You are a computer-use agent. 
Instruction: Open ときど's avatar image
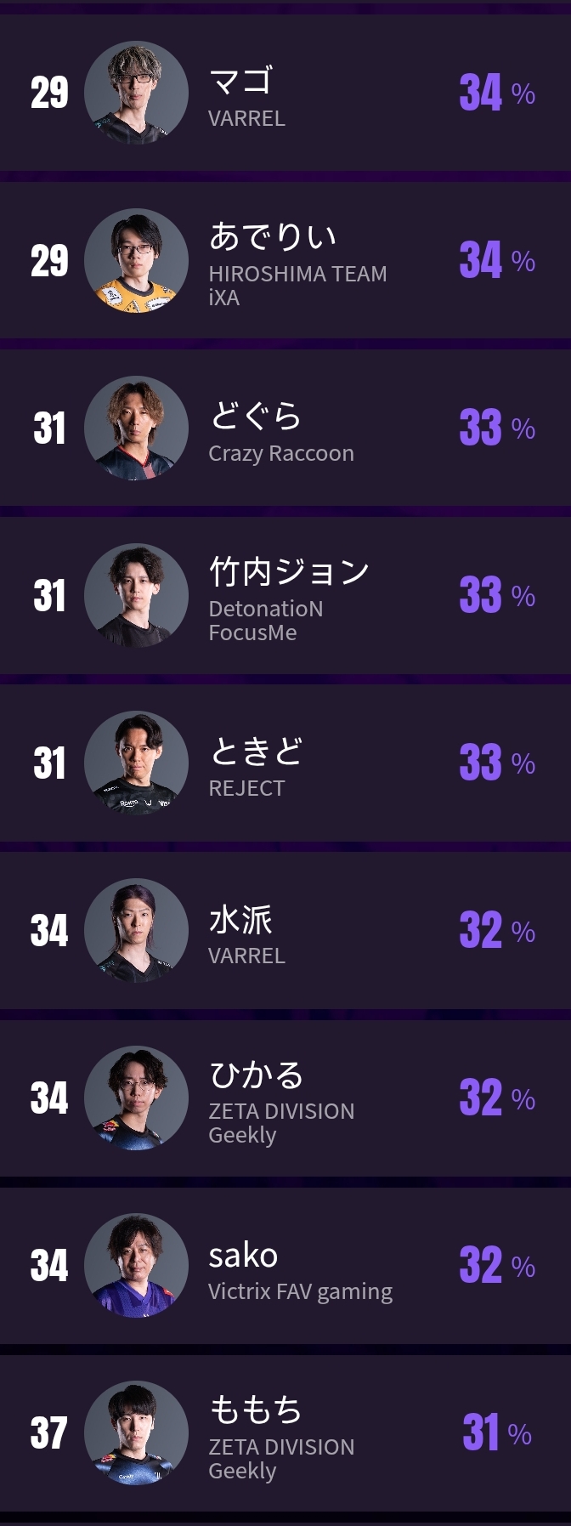tap(136, 763)
